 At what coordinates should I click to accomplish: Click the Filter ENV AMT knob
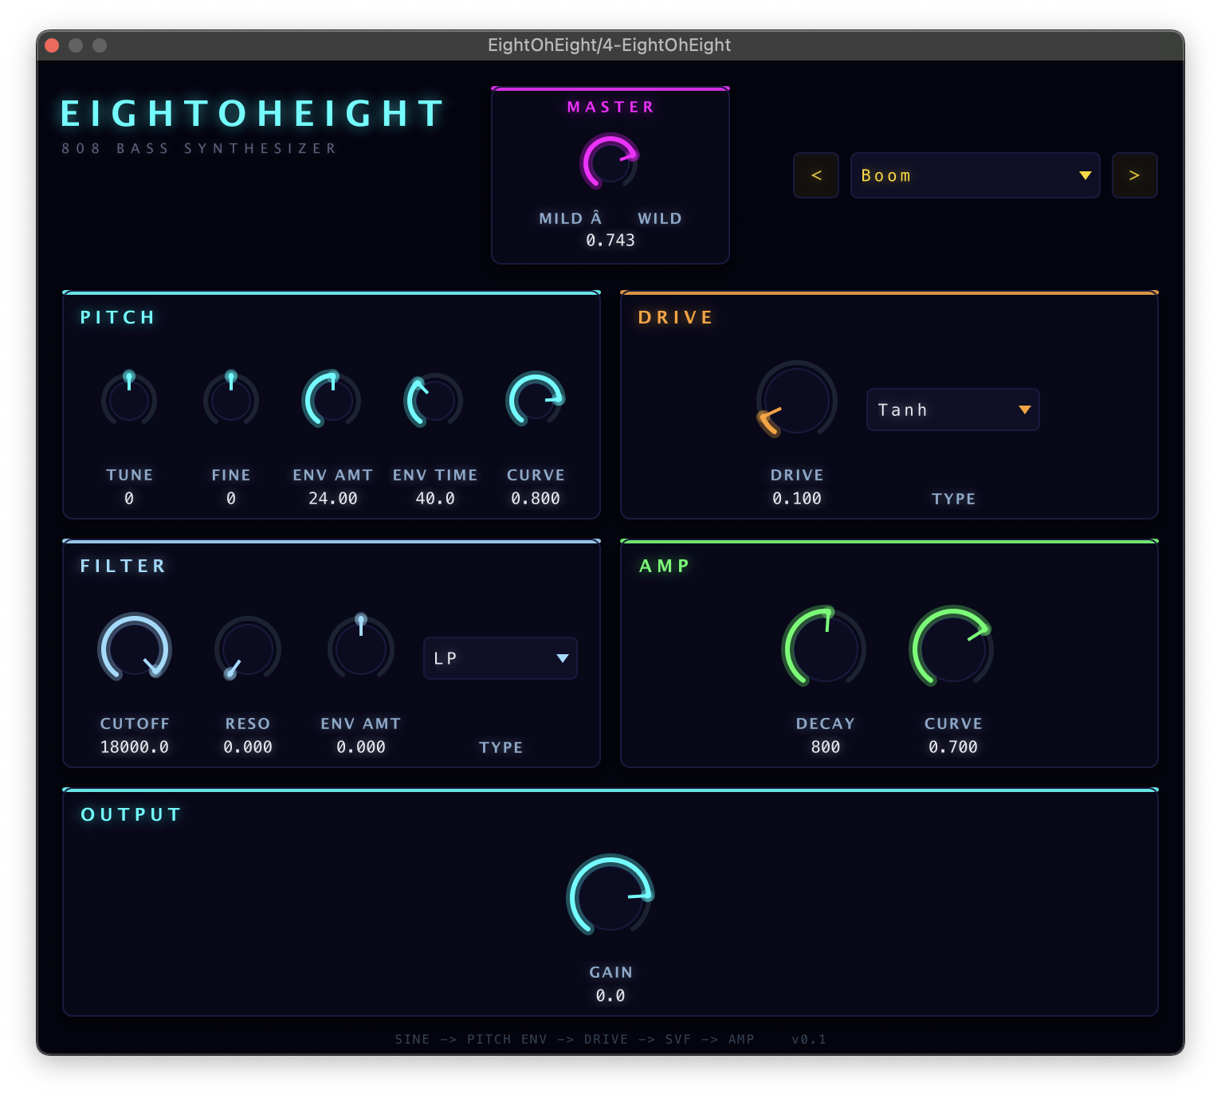pyautogui.click(x=361, y=647)
